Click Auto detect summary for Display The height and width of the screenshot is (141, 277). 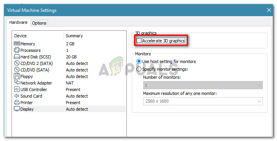pos(77,109)
